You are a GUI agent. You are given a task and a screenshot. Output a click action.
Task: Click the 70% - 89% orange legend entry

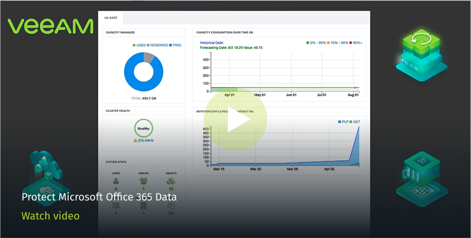[338, 43]
